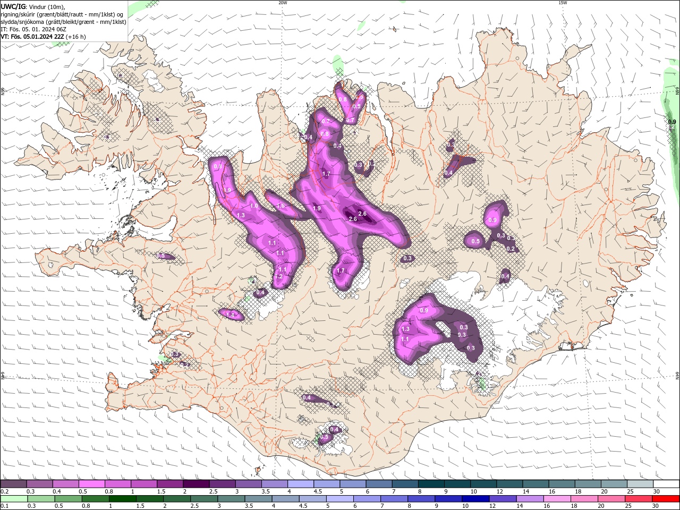
Task: Select the upper-row swatch labeled 0.8
Action: (117, 484)
